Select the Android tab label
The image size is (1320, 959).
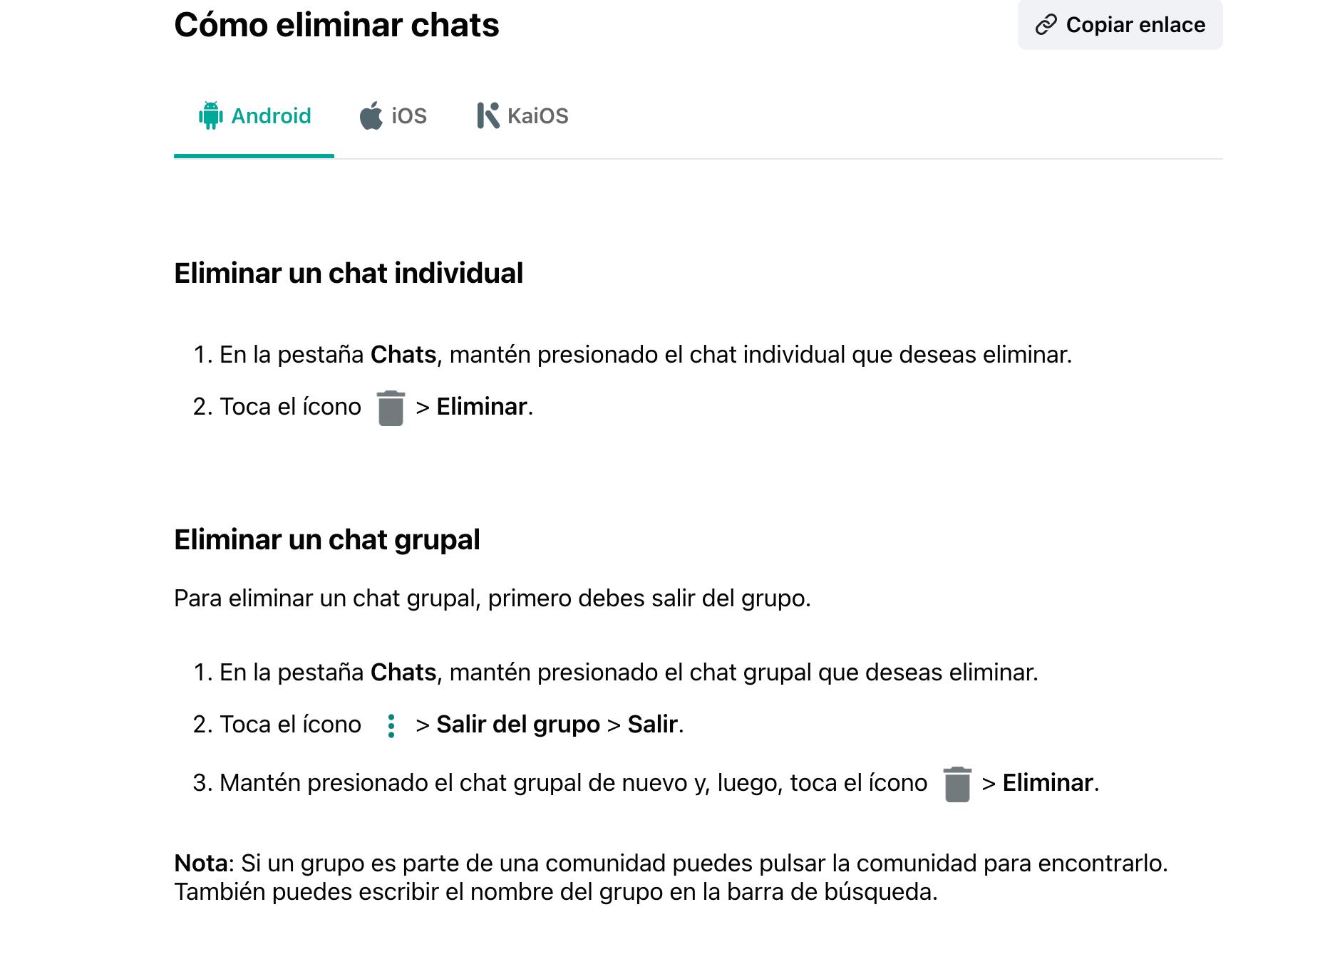[x=271, y=115]
